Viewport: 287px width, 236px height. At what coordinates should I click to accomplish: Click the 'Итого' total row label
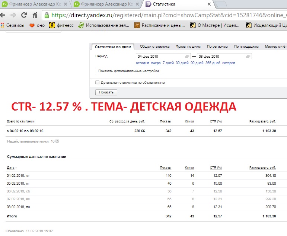click(12, 216)
